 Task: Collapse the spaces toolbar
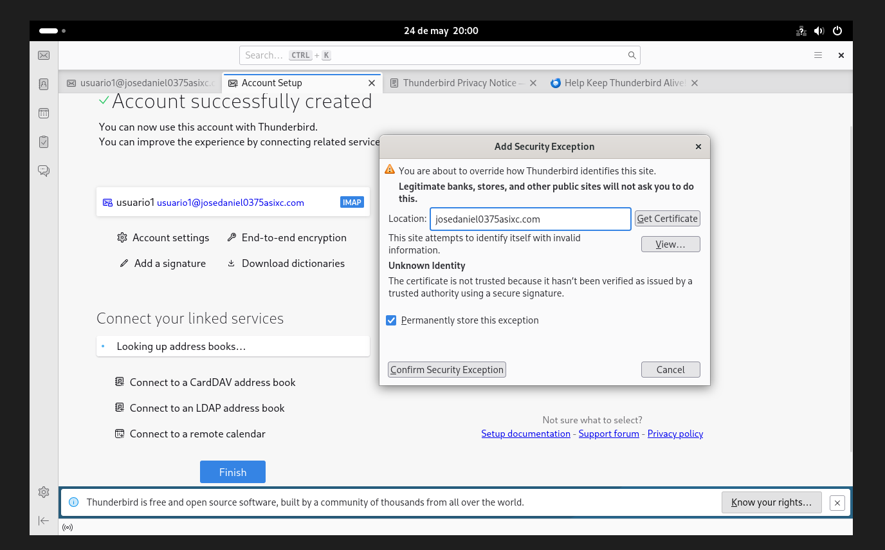pyautogui.click(x=44, y=520)
